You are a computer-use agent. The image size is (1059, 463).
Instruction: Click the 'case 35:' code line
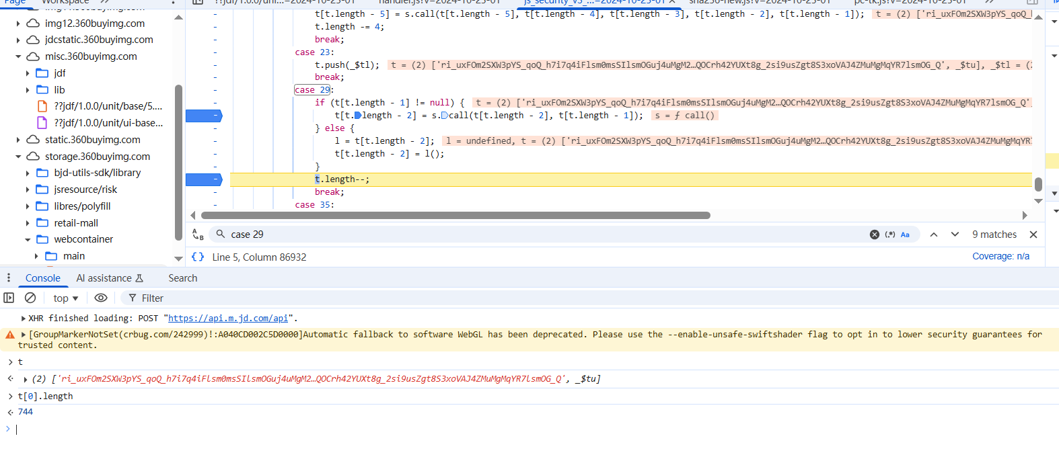(314, 205)
